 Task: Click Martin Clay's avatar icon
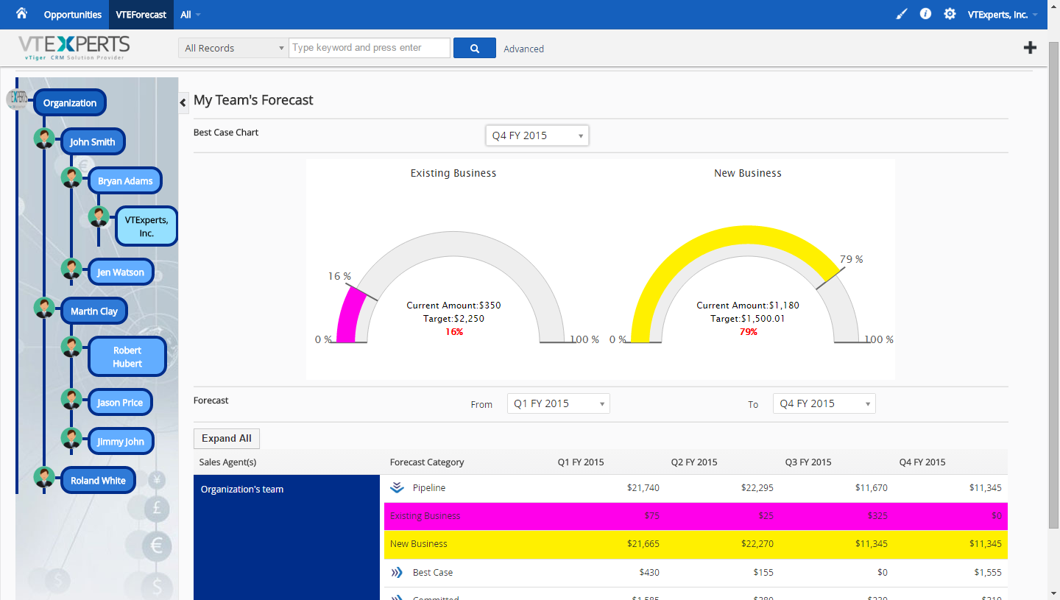point(44,308)
